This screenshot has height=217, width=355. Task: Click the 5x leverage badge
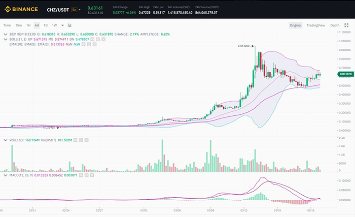pos(74,10)
